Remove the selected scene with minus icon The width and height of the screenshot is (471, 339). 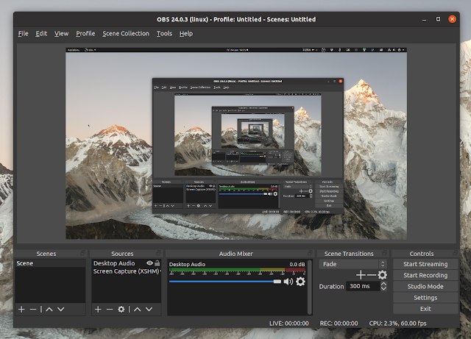33,310
